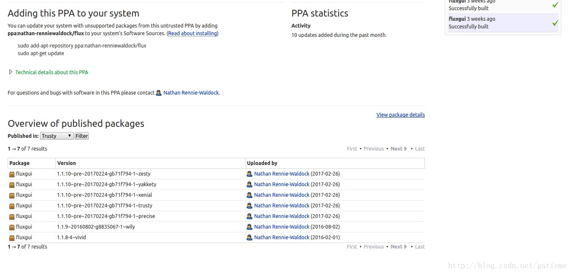Click package icon for vivid fluxgui row

(x=12, y=238)
